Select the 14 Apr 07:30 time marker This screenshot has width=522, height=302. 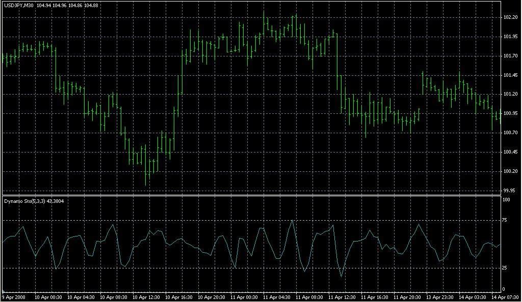point(505,297)
